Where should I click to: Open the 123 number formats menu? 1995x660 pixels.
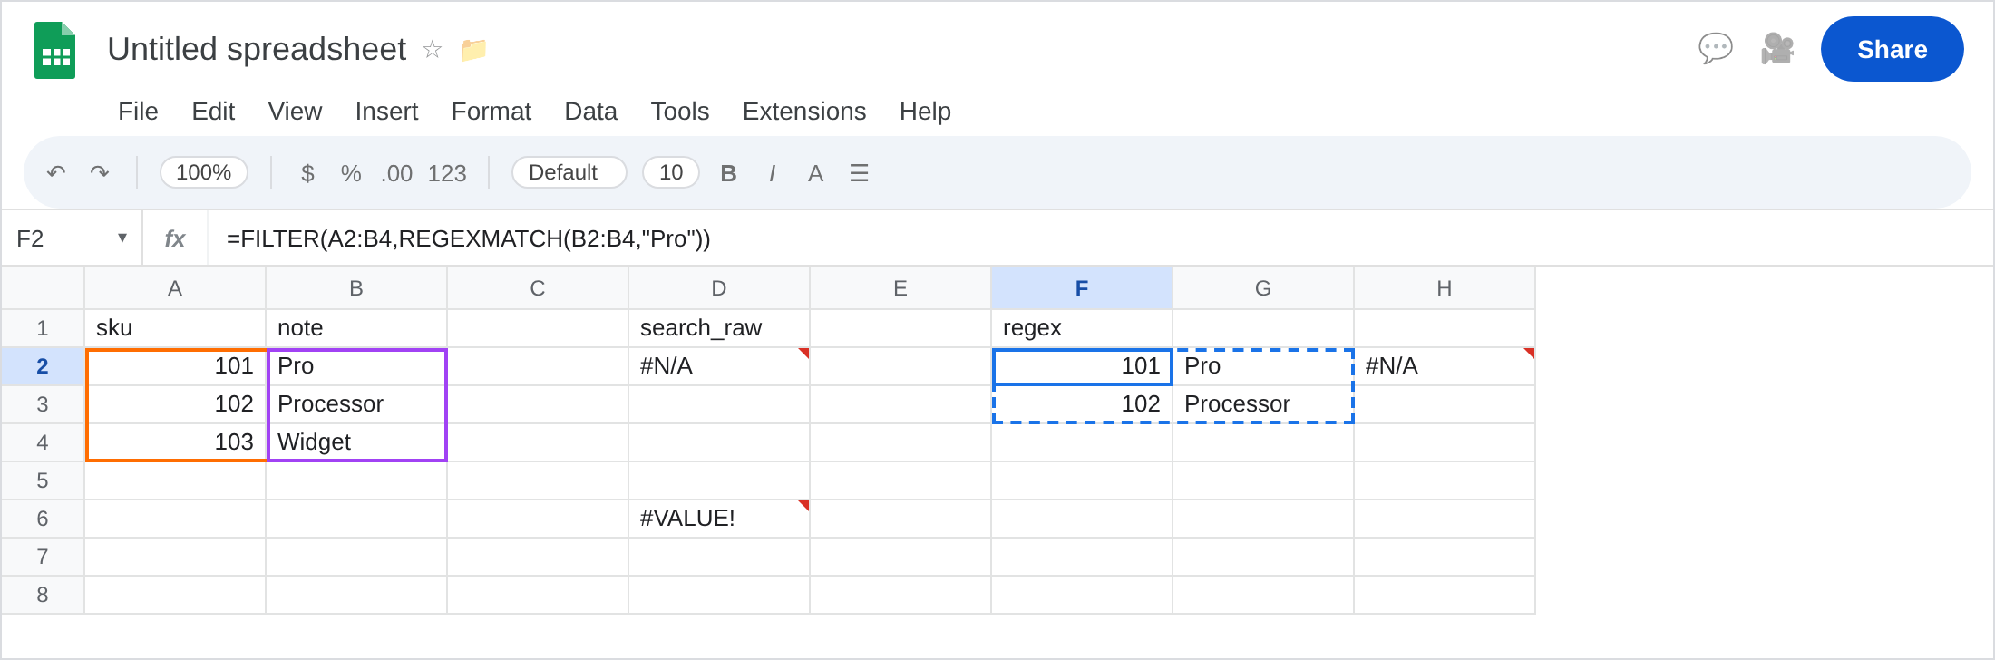coord(447,172)
